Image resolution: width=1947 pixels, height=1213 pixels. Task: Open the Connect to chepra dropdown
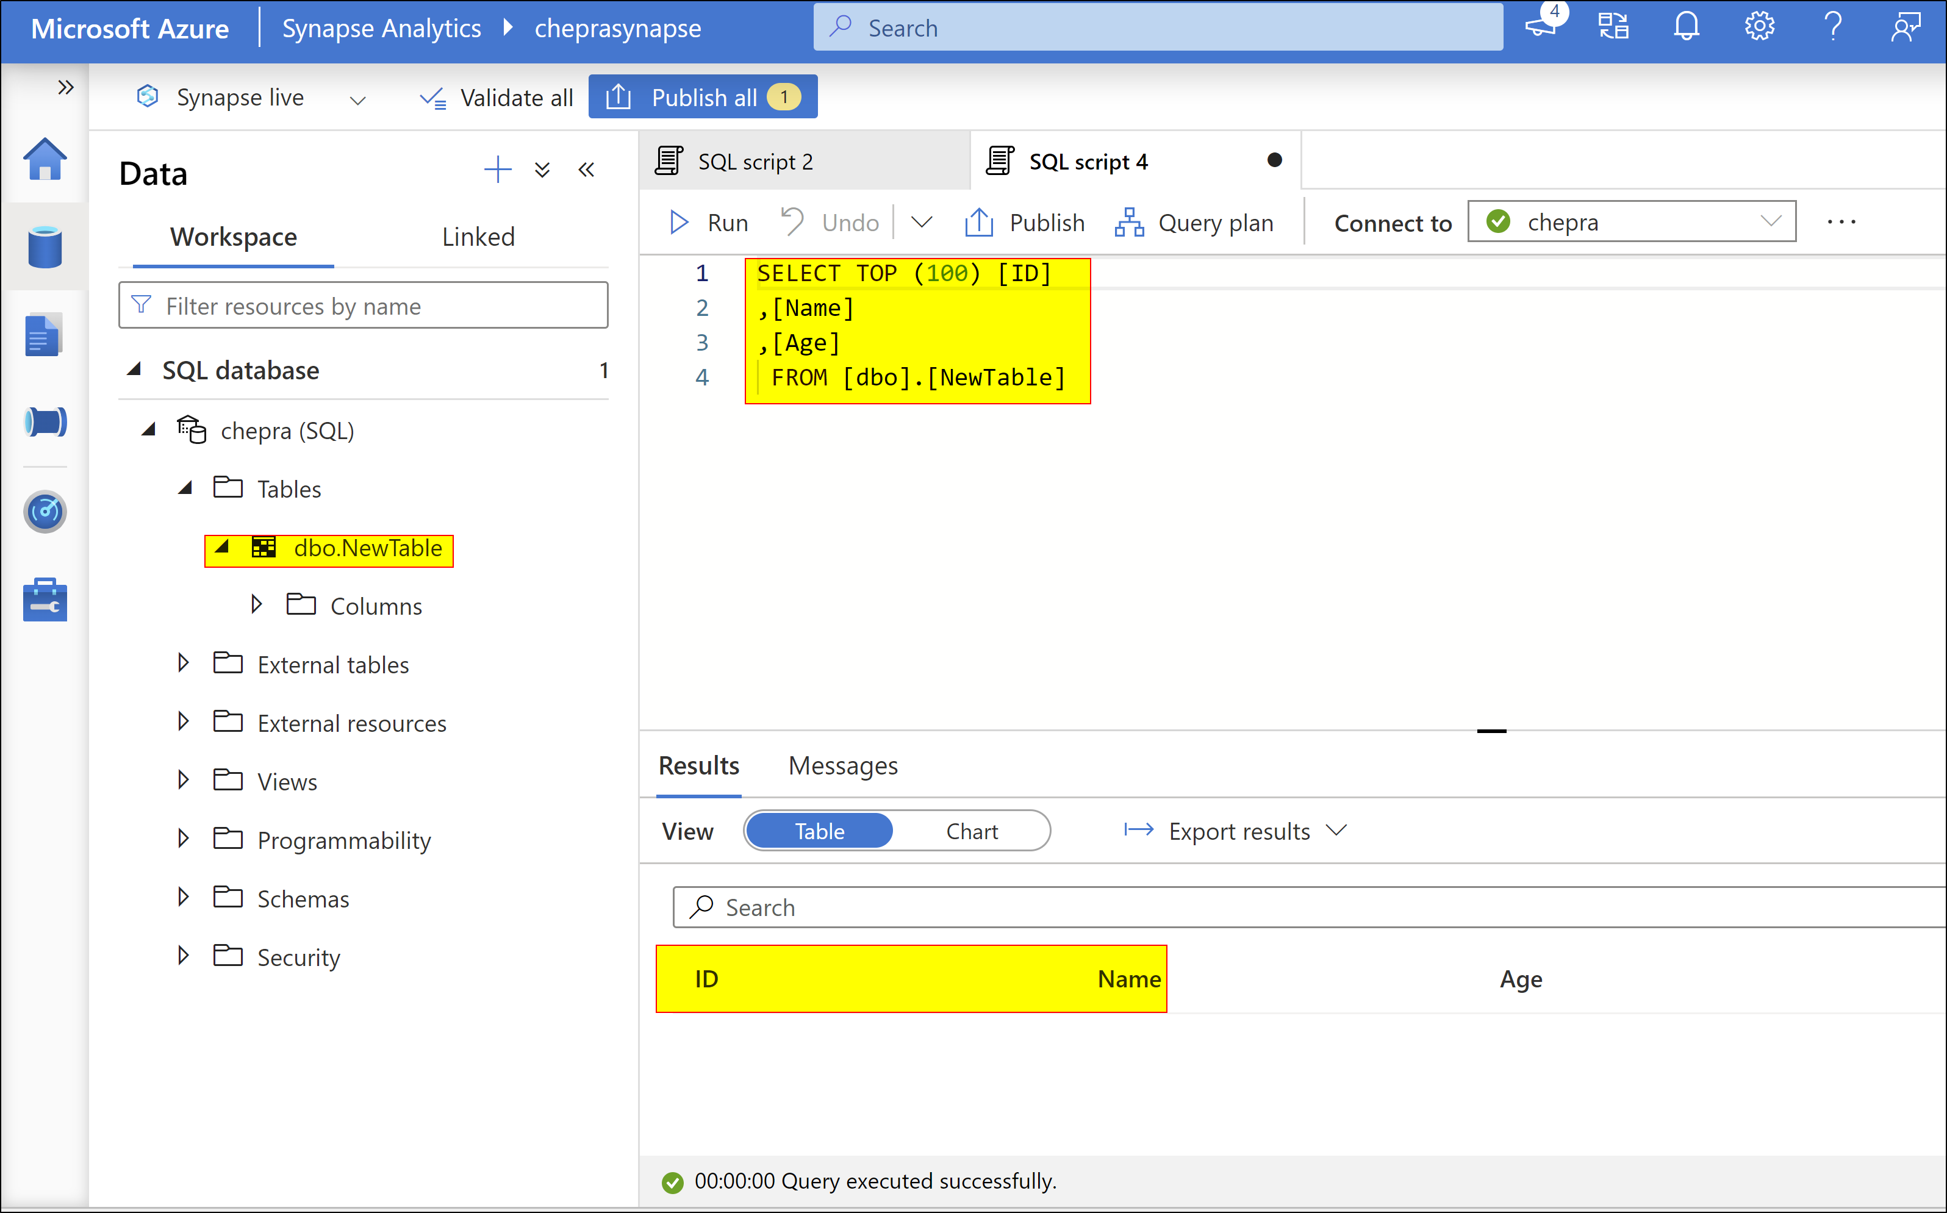point(1631,221)
